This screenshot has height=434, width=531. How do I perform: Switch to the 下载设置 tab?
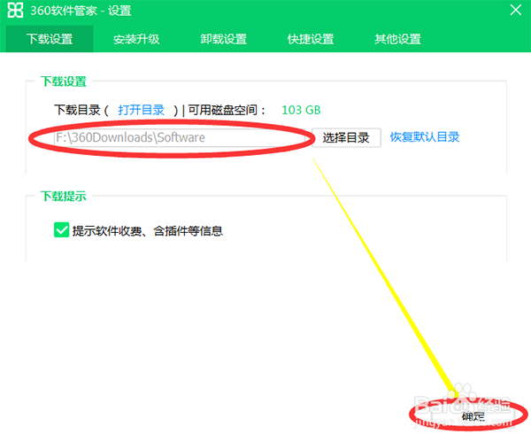click(x=49, y=39)
